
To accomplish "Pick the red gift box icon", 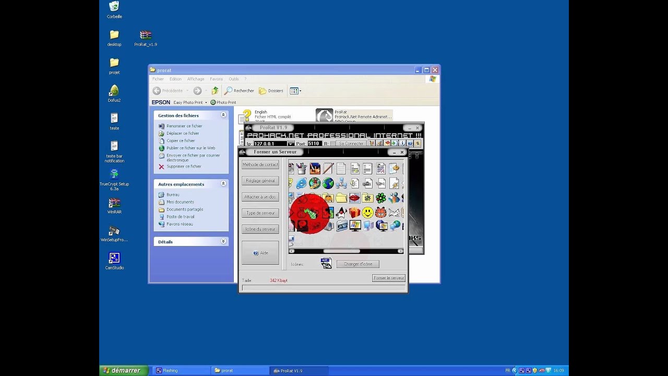I will [354, 213].
